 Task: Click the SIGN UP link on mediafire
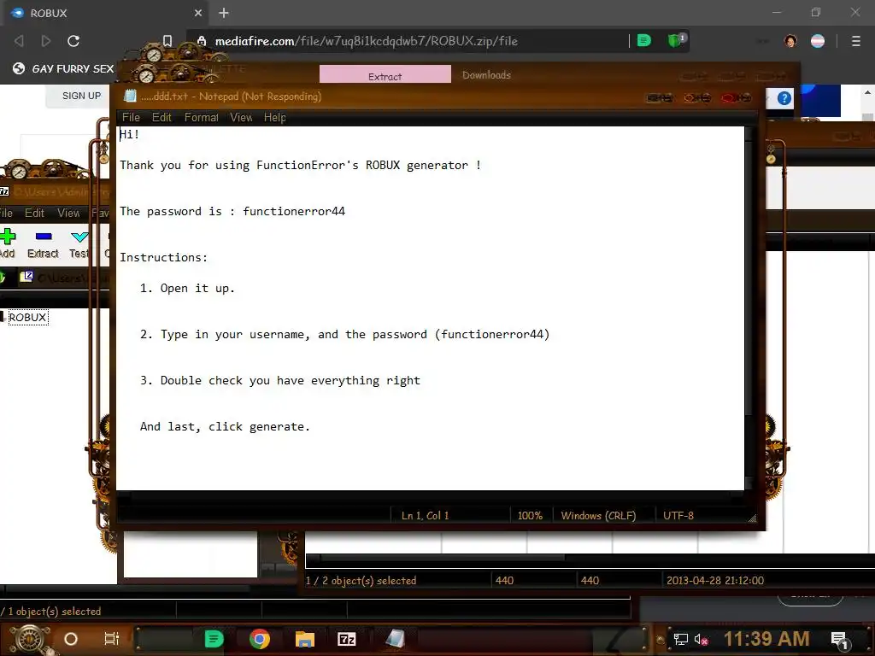pyautogui.click(x=81, y=96)
